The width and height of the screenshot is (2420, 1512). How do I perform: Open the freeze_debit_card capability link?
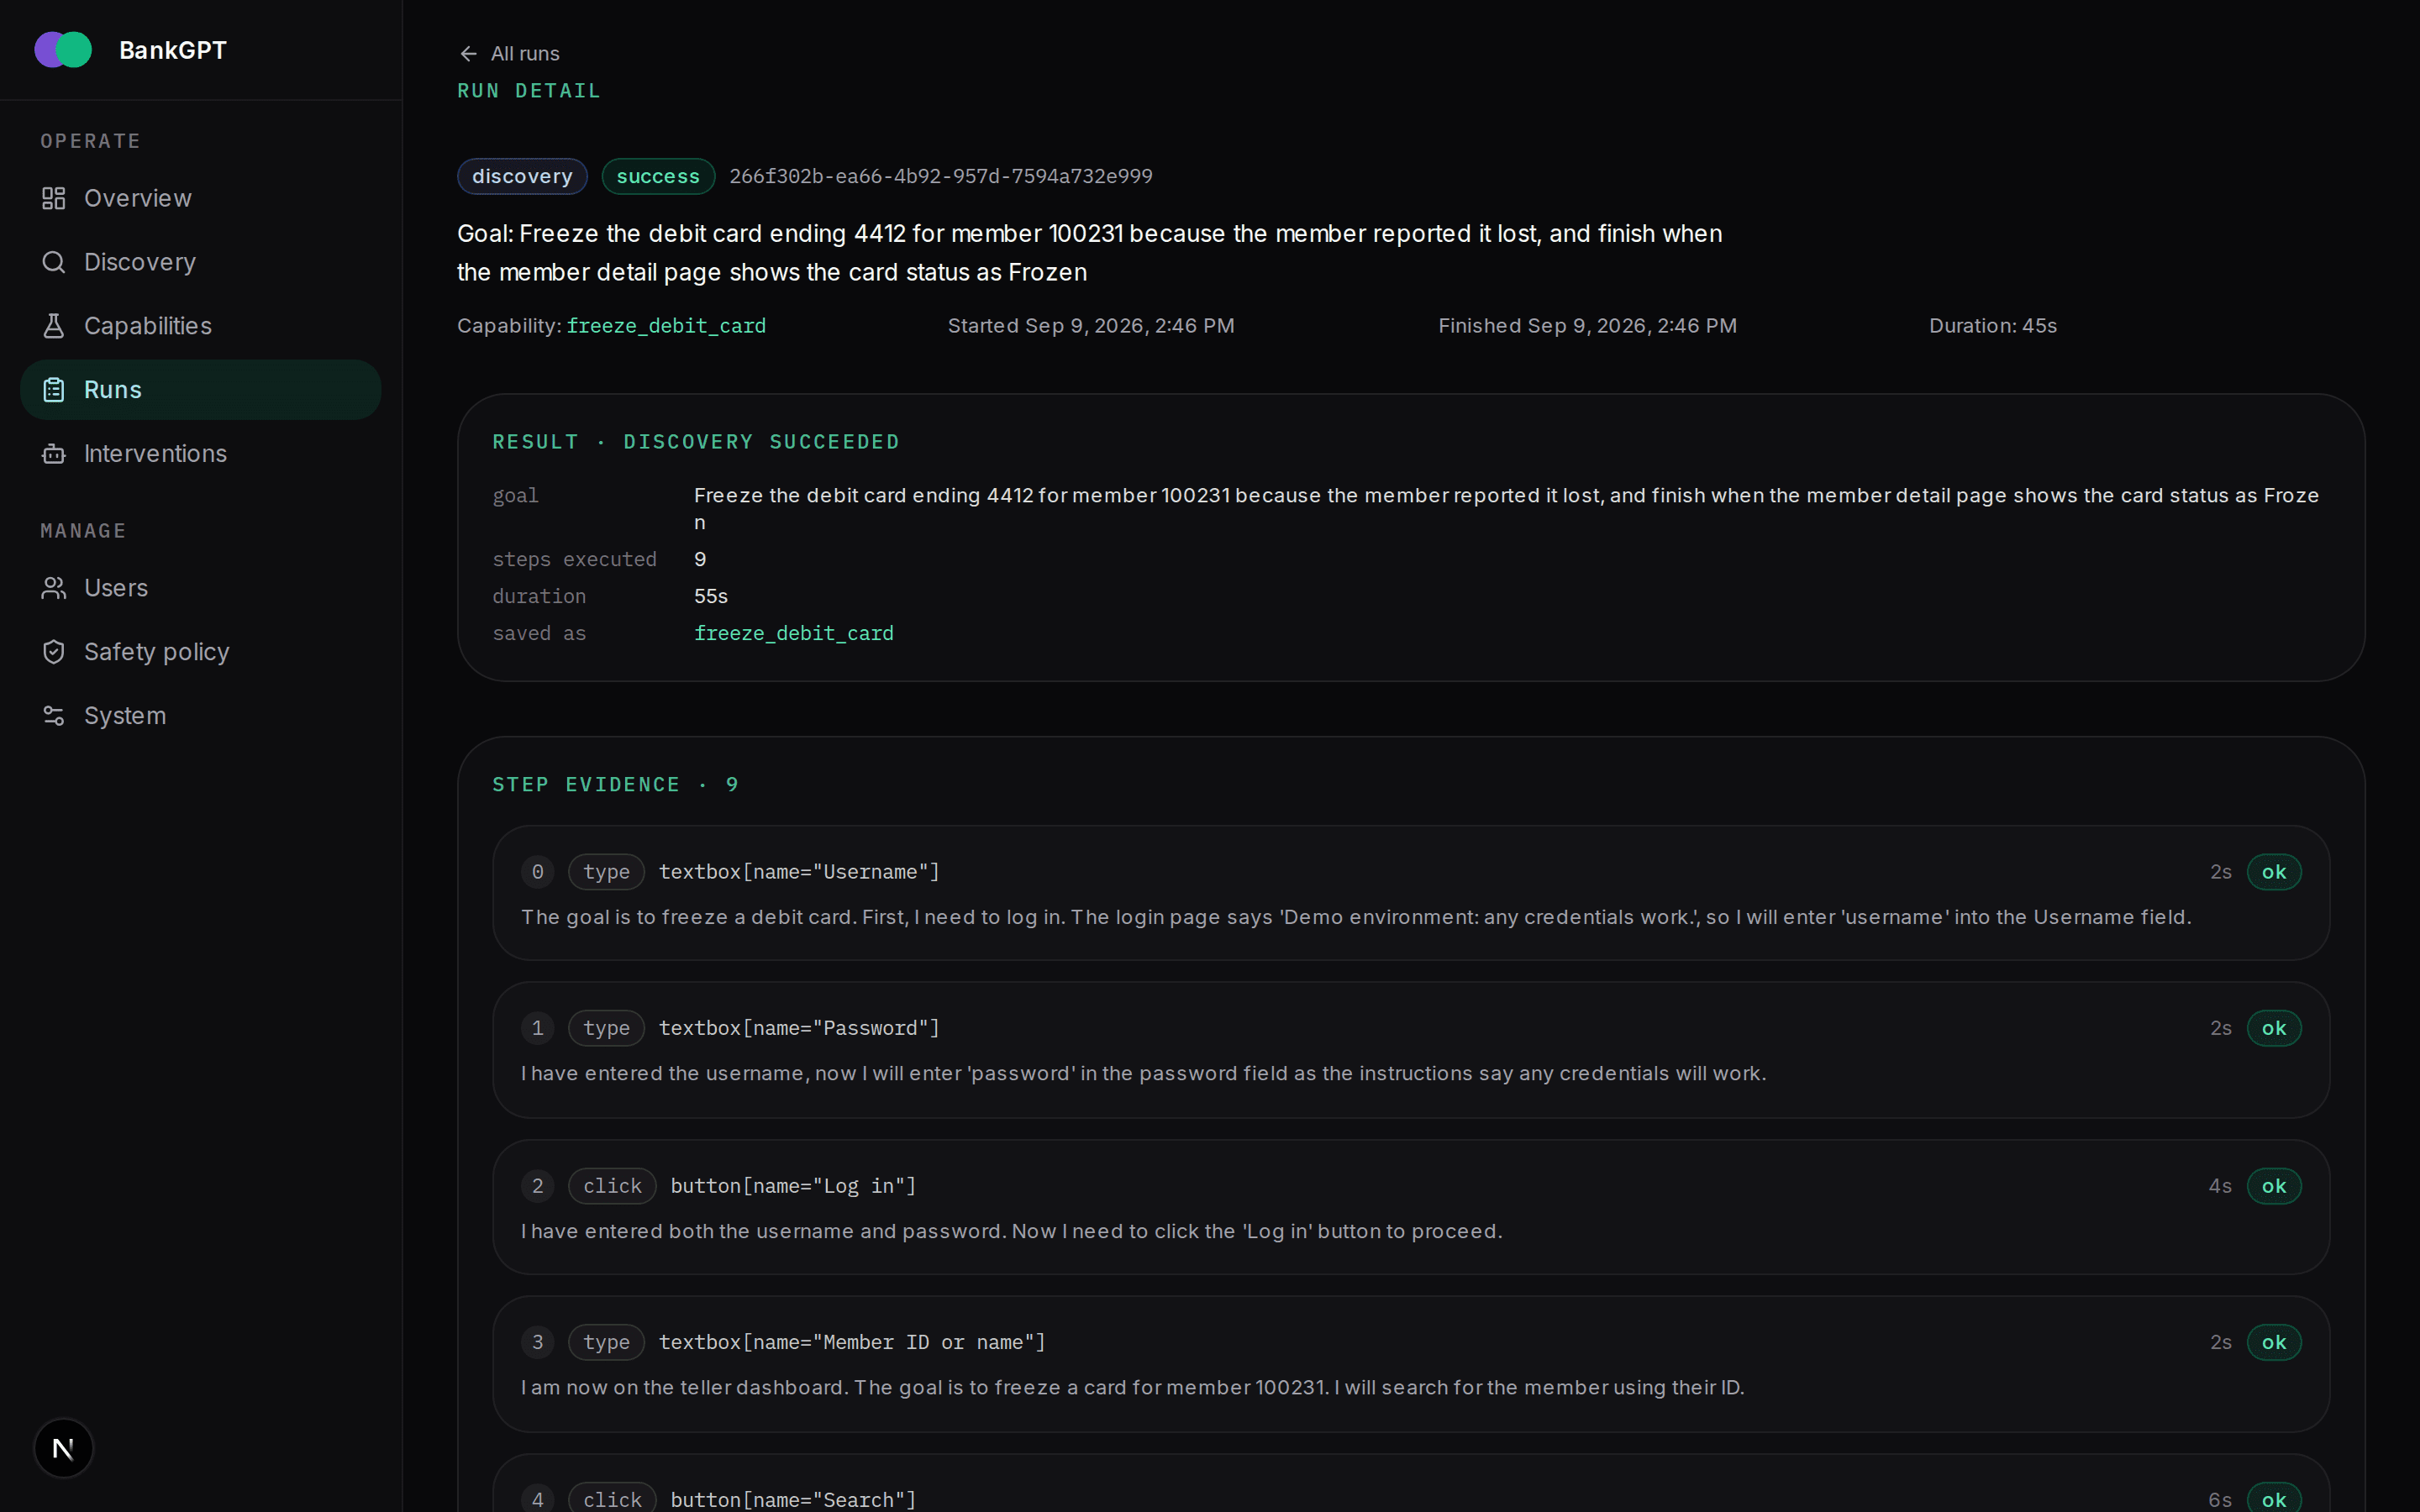tap(666, 326)
